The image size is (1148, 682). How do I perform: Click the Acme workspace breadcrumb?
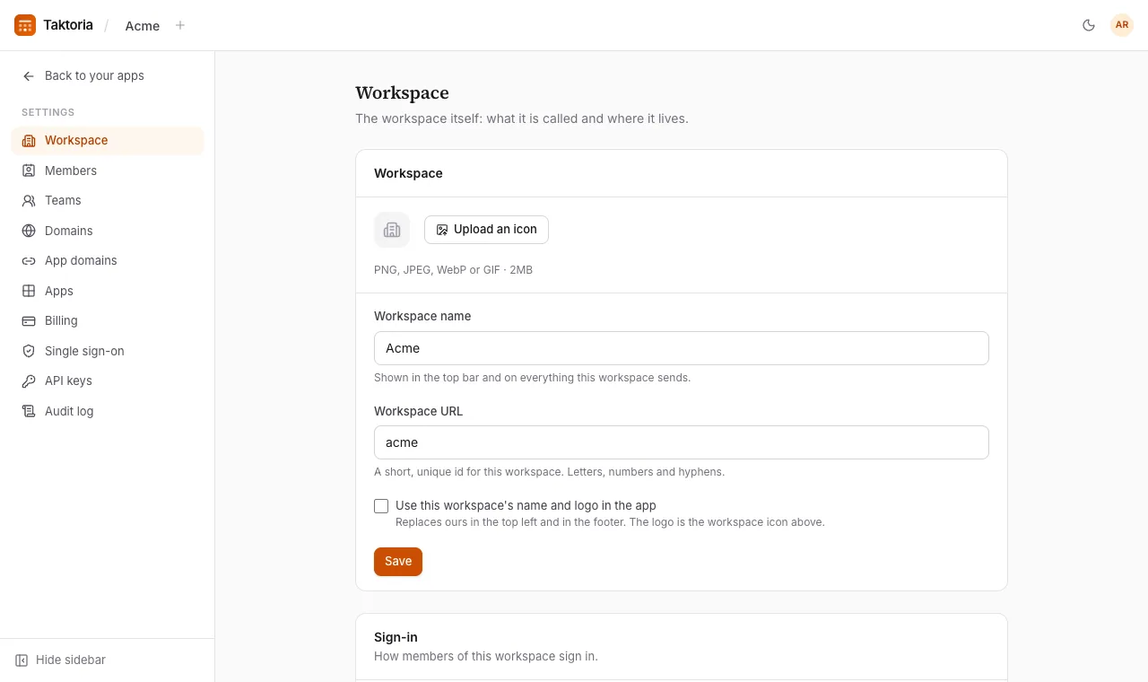point(143,26)
